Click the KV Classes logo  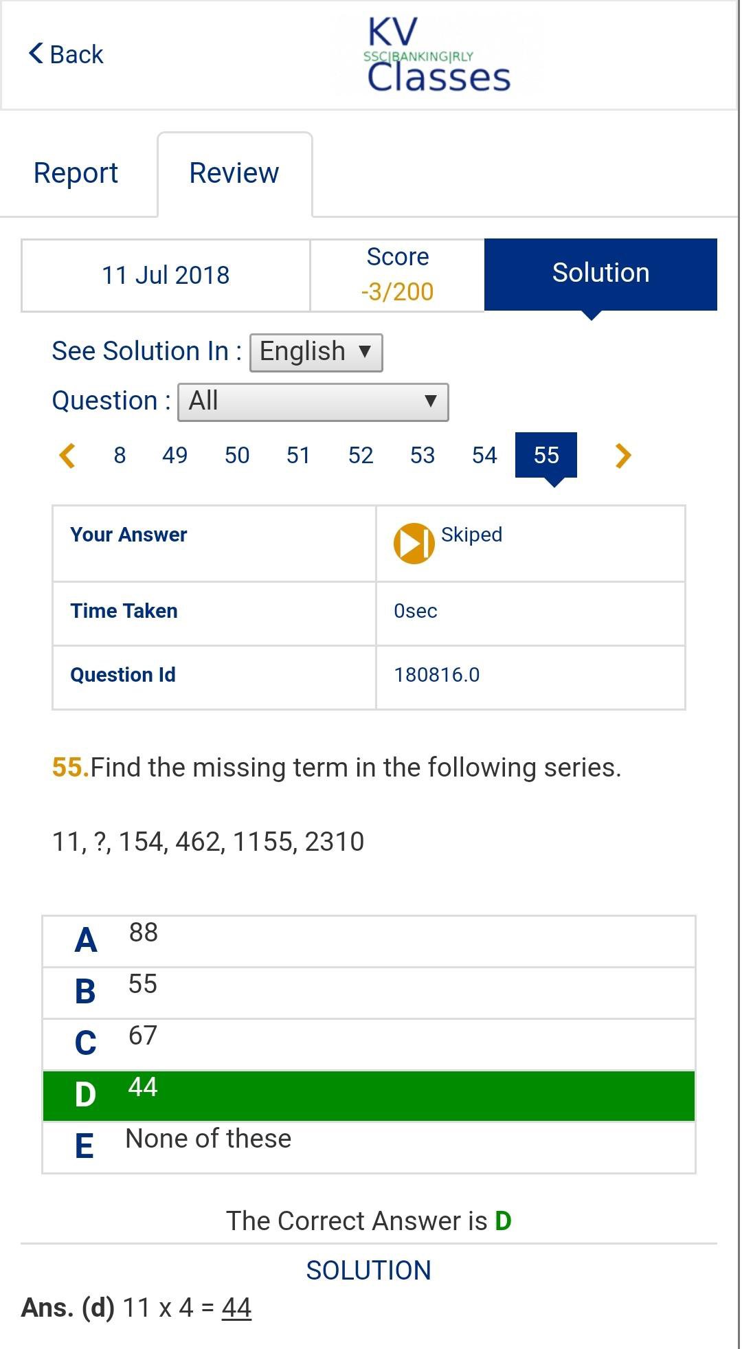pos(438,56)
